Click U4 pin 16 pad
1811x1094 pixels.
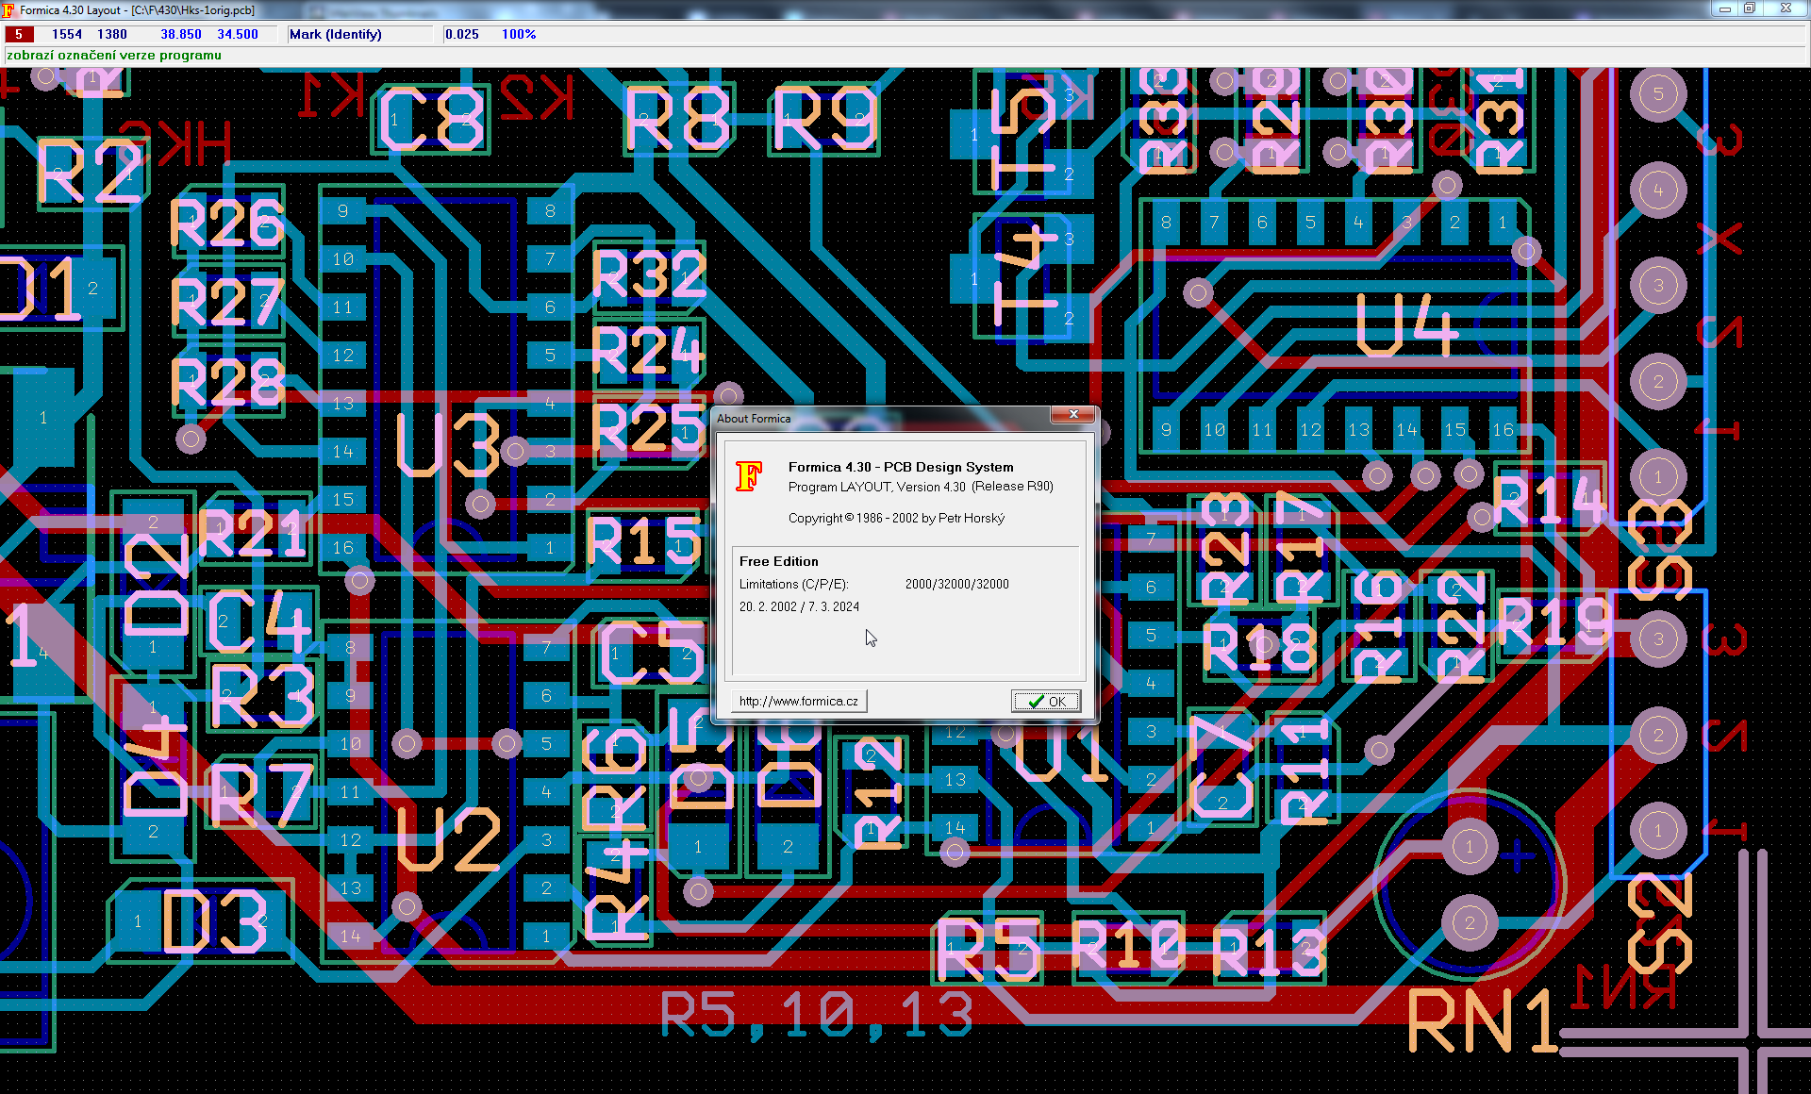(1503, 430)
